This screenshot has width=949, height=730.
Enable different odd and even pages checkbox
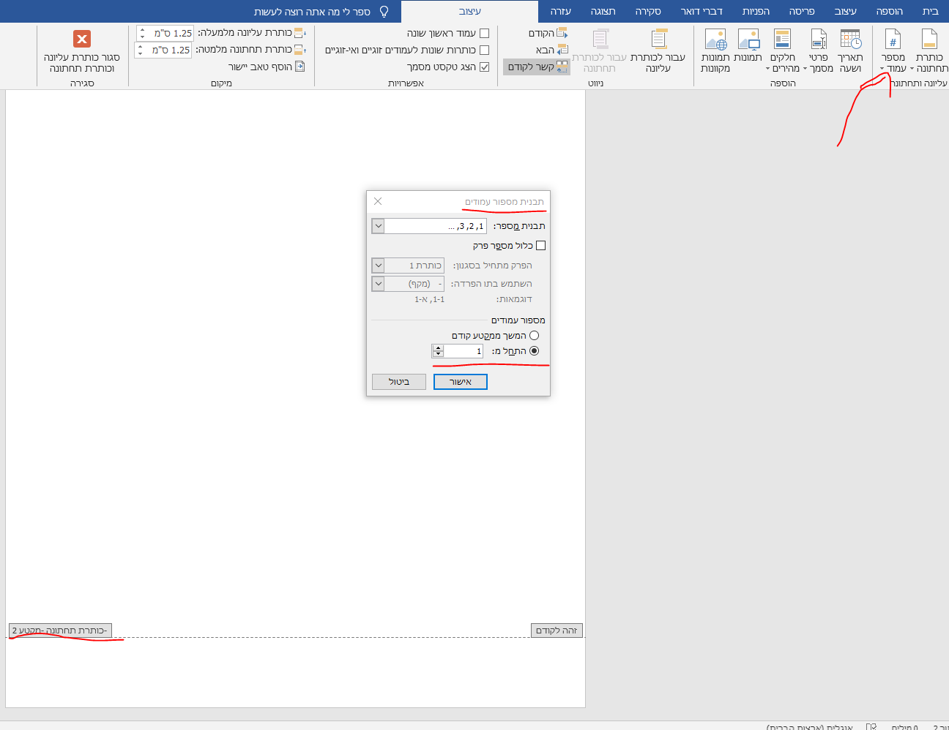pyautogui.click(x=484, y=50)
